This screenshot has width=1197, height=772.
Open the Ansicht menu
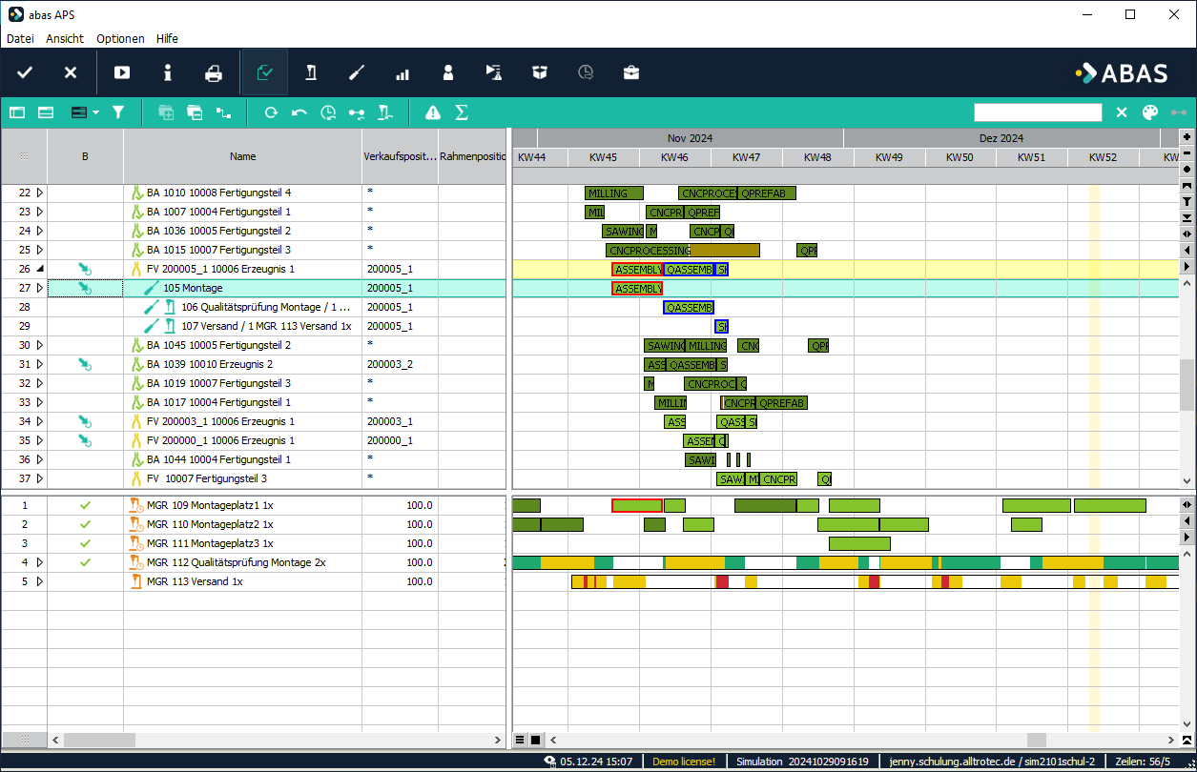(x=64, y=39)
